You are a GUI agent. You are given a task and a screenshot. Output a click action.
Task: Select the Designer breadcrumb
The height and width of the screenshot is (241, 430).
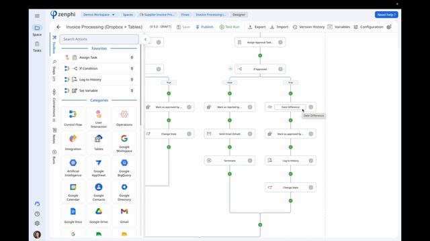click(x=239, y=15)
